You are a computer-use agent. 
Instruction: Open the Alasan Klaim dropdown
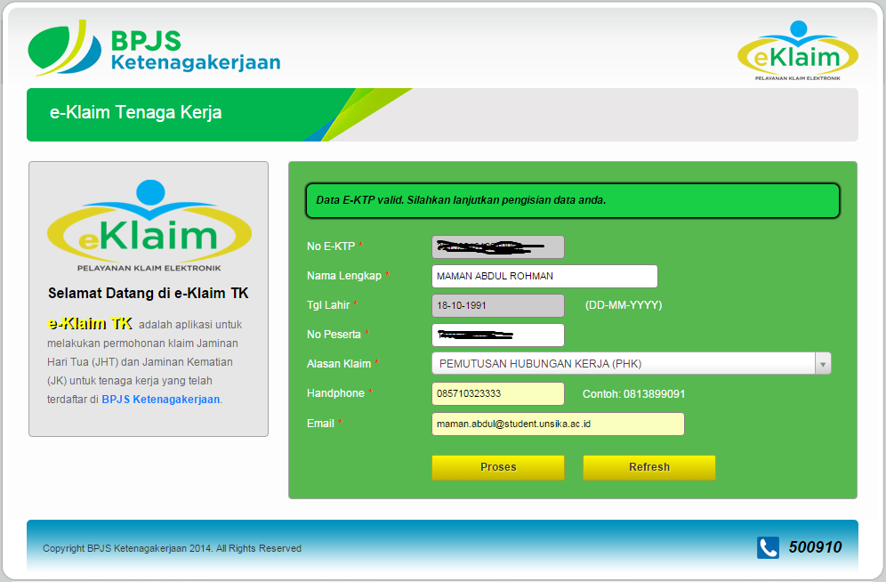[632, 364]
